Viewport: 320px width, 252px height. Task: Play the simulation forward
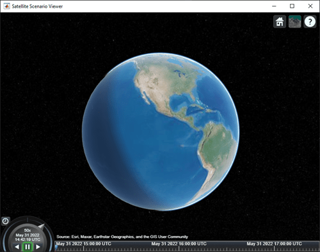click(x=38, y=247)
